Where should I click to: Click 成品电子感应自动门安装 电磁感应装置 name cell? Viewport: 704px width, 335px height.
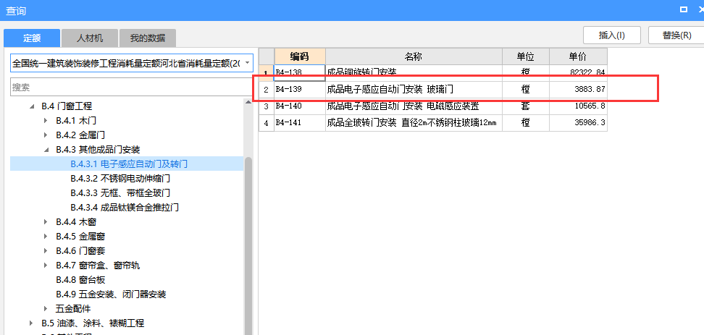(414, 106)
